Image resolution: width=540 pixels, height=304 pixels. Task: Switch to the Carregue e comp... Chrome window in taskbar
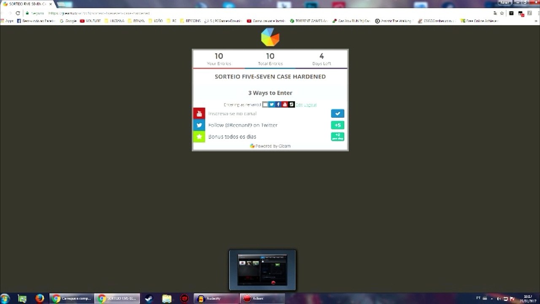click(72, 299)
